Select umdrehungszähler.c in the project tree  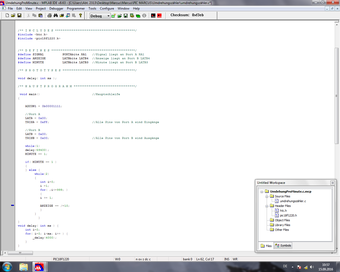tap(293, 201)
